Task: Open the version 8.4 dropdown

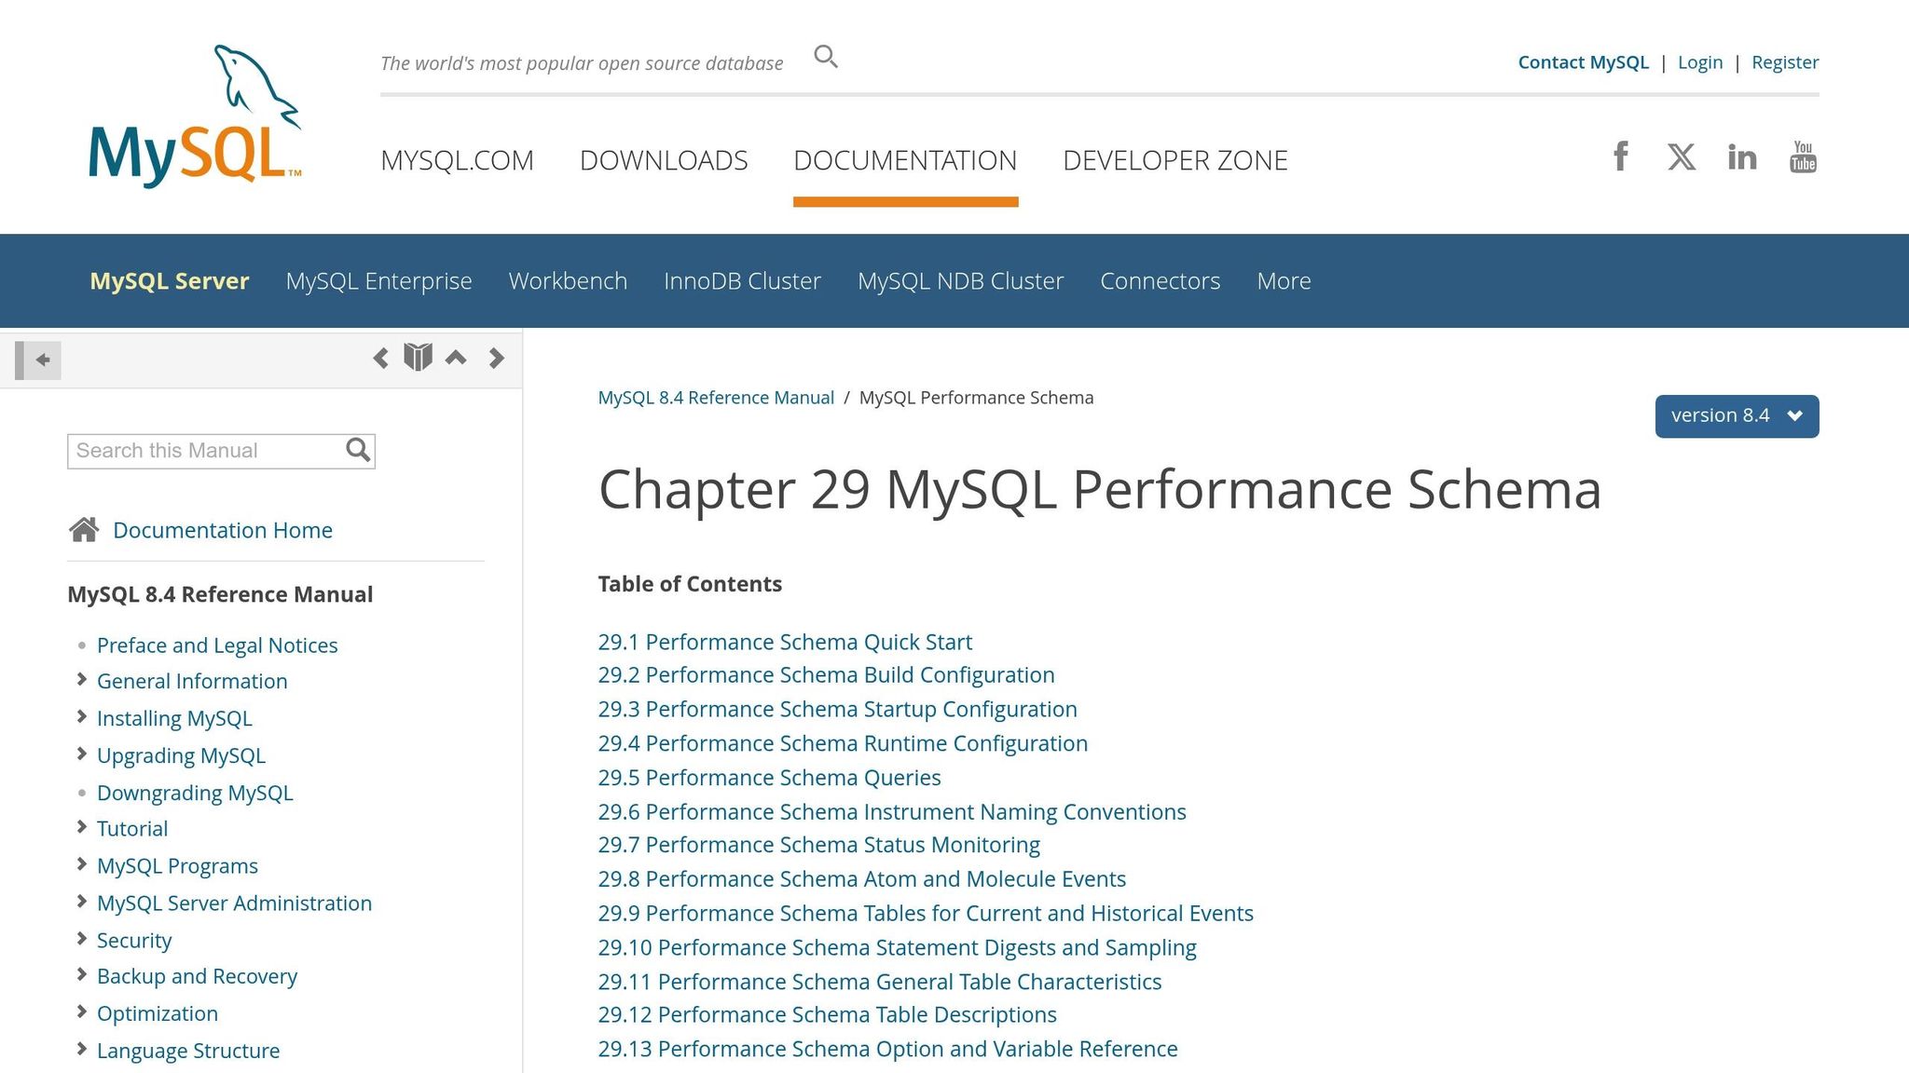Action: (x=1736, y=415)
